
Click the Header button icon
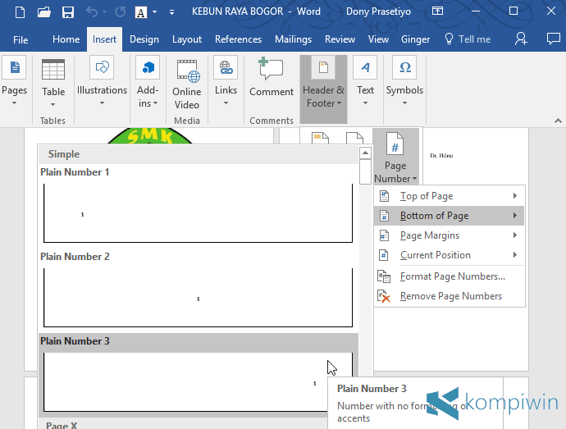(x=320, y=138)
